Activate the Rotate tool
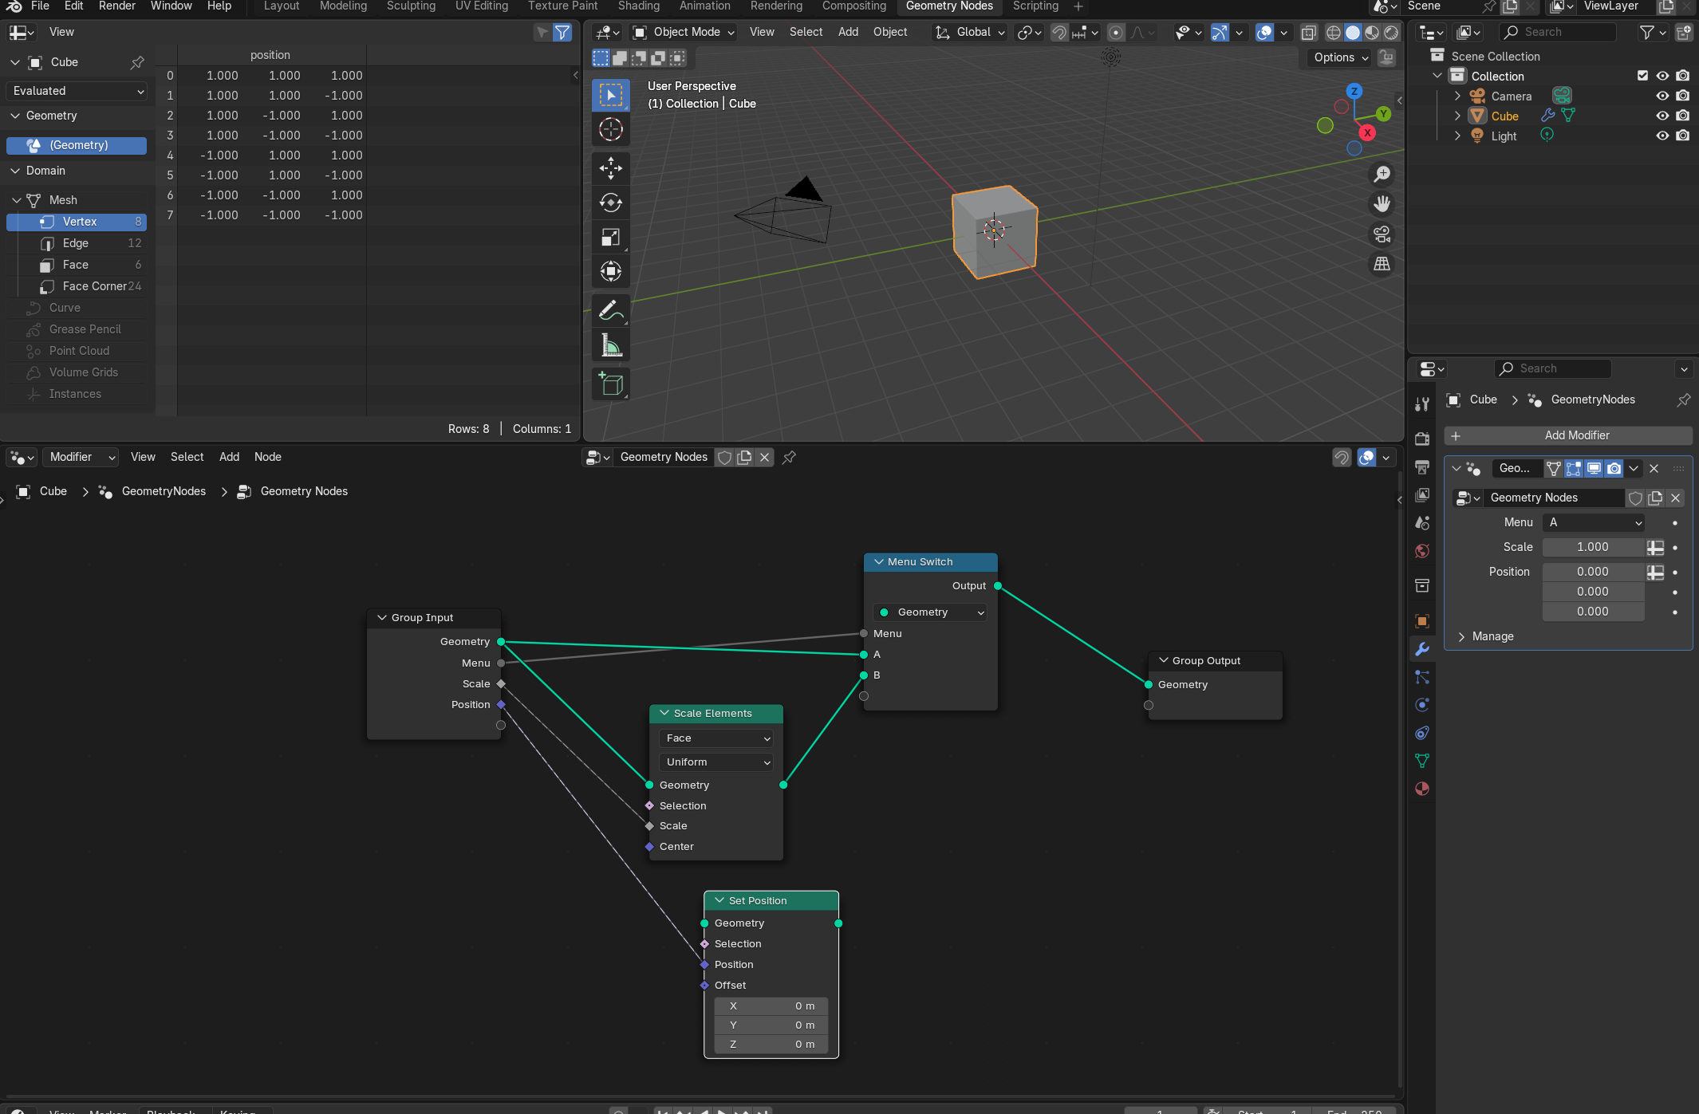 point(611,203)
